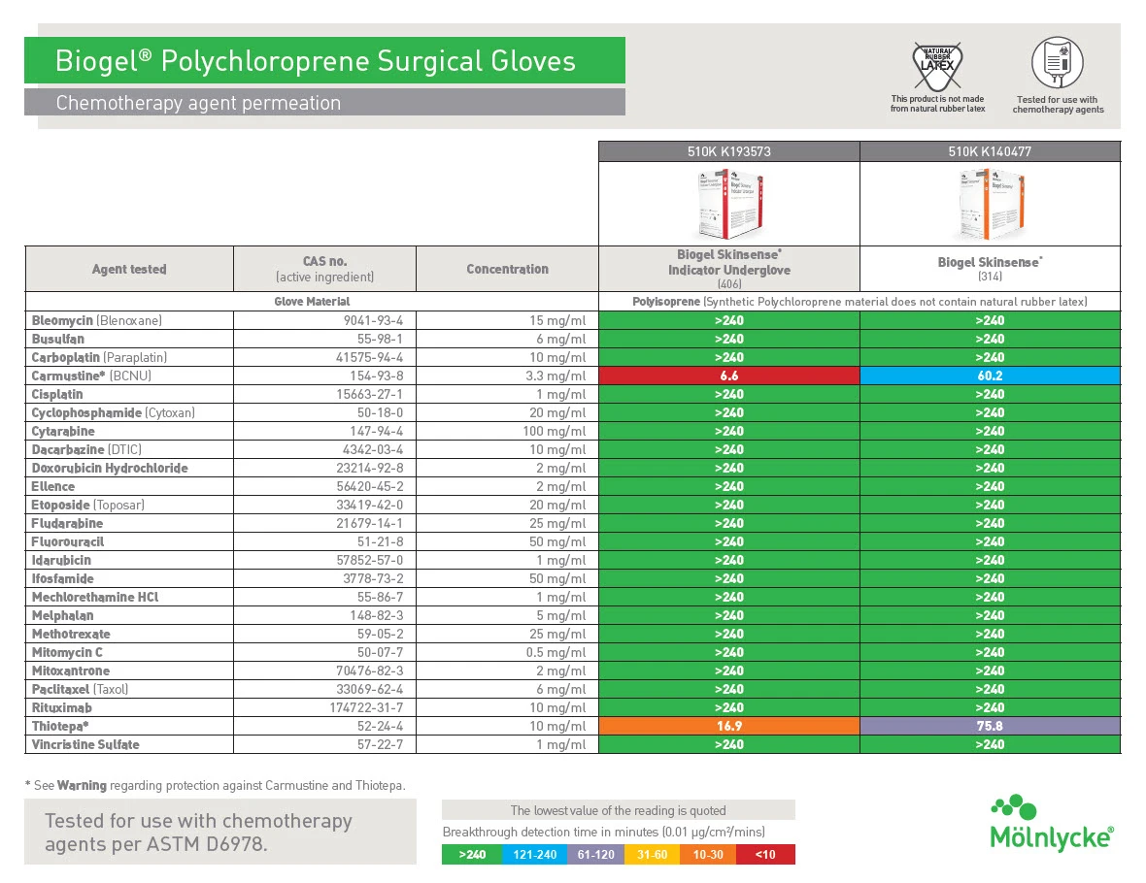The height and width of the screenshot is (883, 1146).
Task: Select the Rituximab agent name
Action: pyautogui.click(x=61, y=707)
